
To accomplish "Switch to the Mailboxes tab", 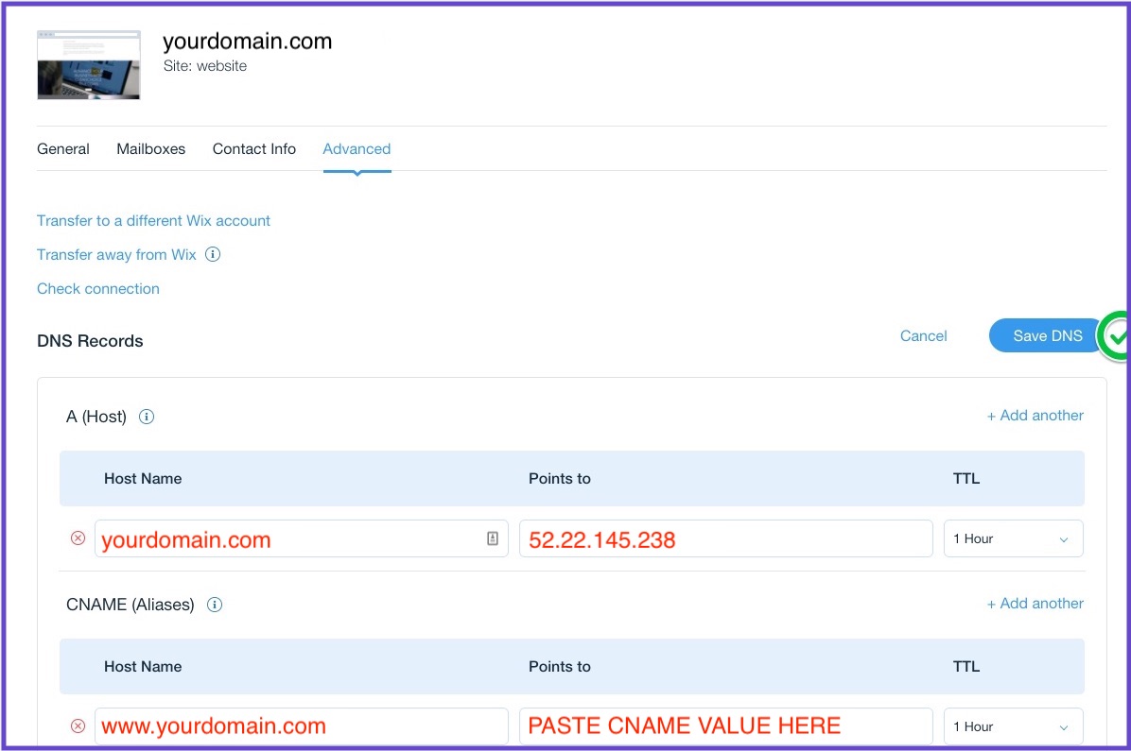I will tap(150, 149).
